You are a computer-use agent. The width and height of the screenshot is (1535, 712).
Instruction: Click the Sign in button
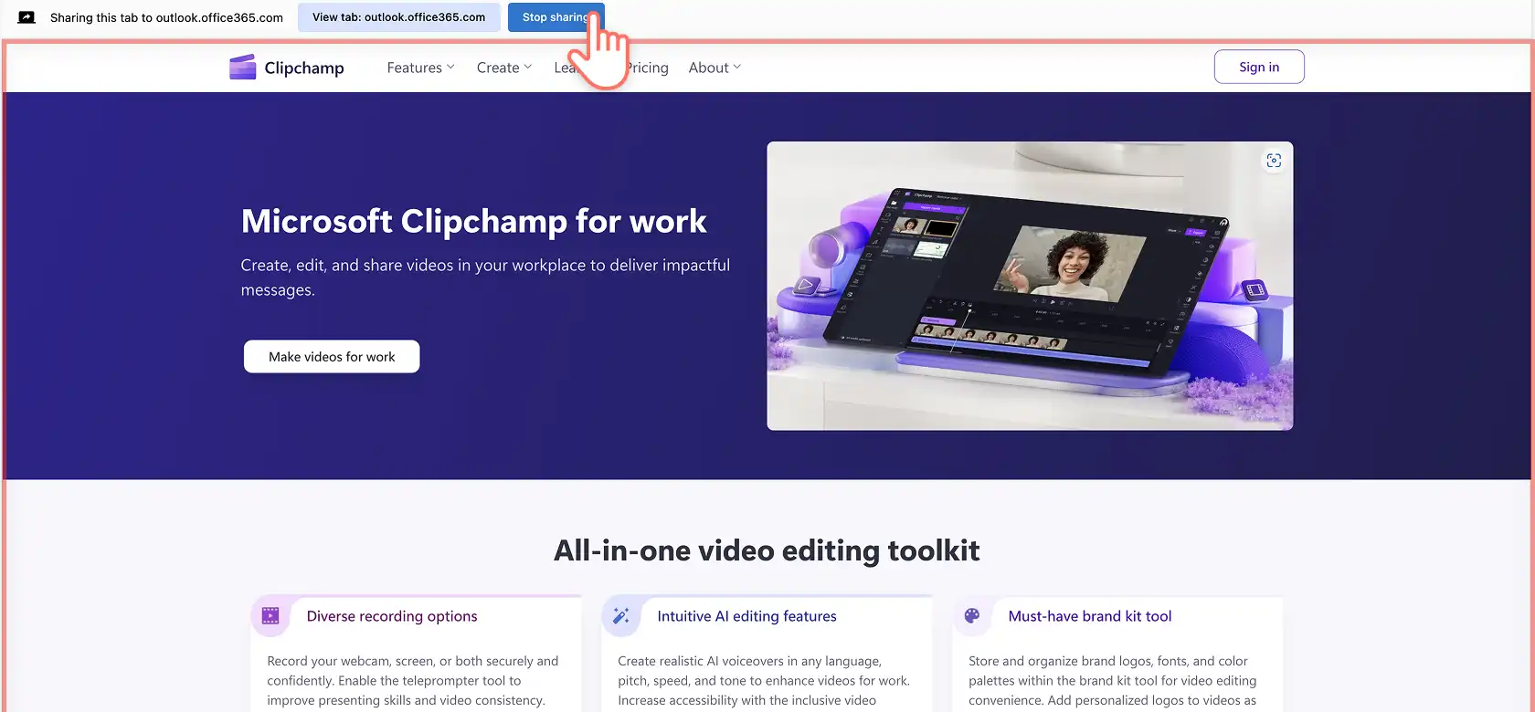1259,67
